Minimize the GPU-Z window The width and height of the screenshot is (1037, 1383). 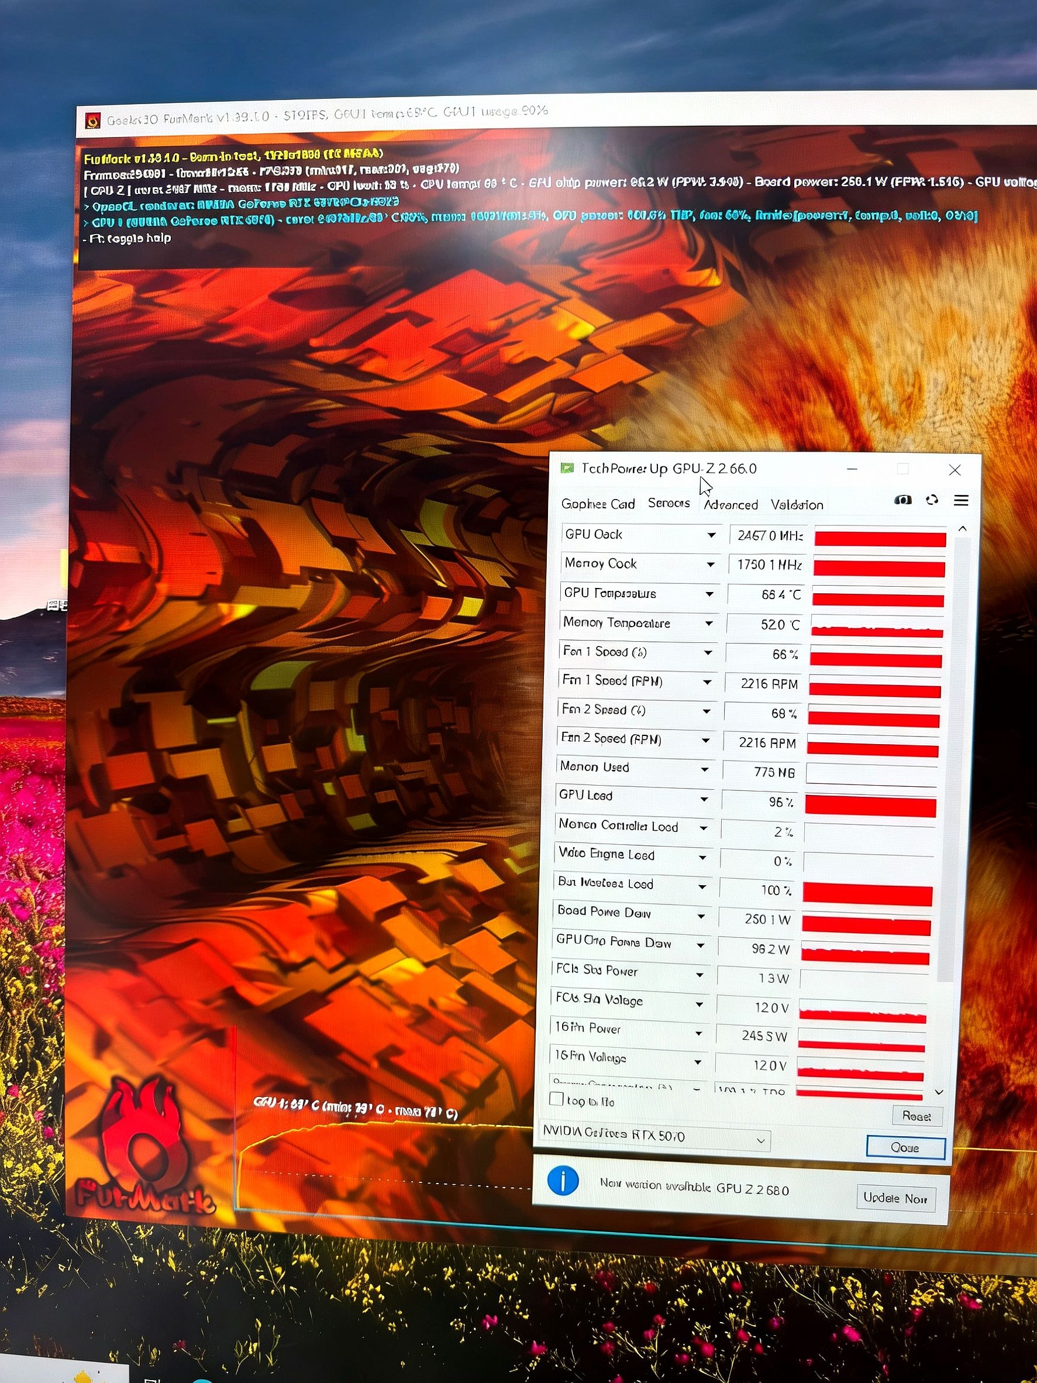[x=852, y=469]
